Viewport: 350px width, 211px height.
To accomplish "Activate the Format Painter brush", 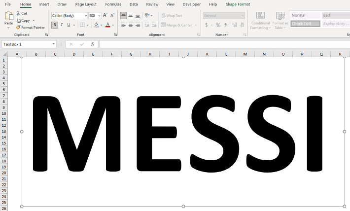I will [x=18, y=27].
